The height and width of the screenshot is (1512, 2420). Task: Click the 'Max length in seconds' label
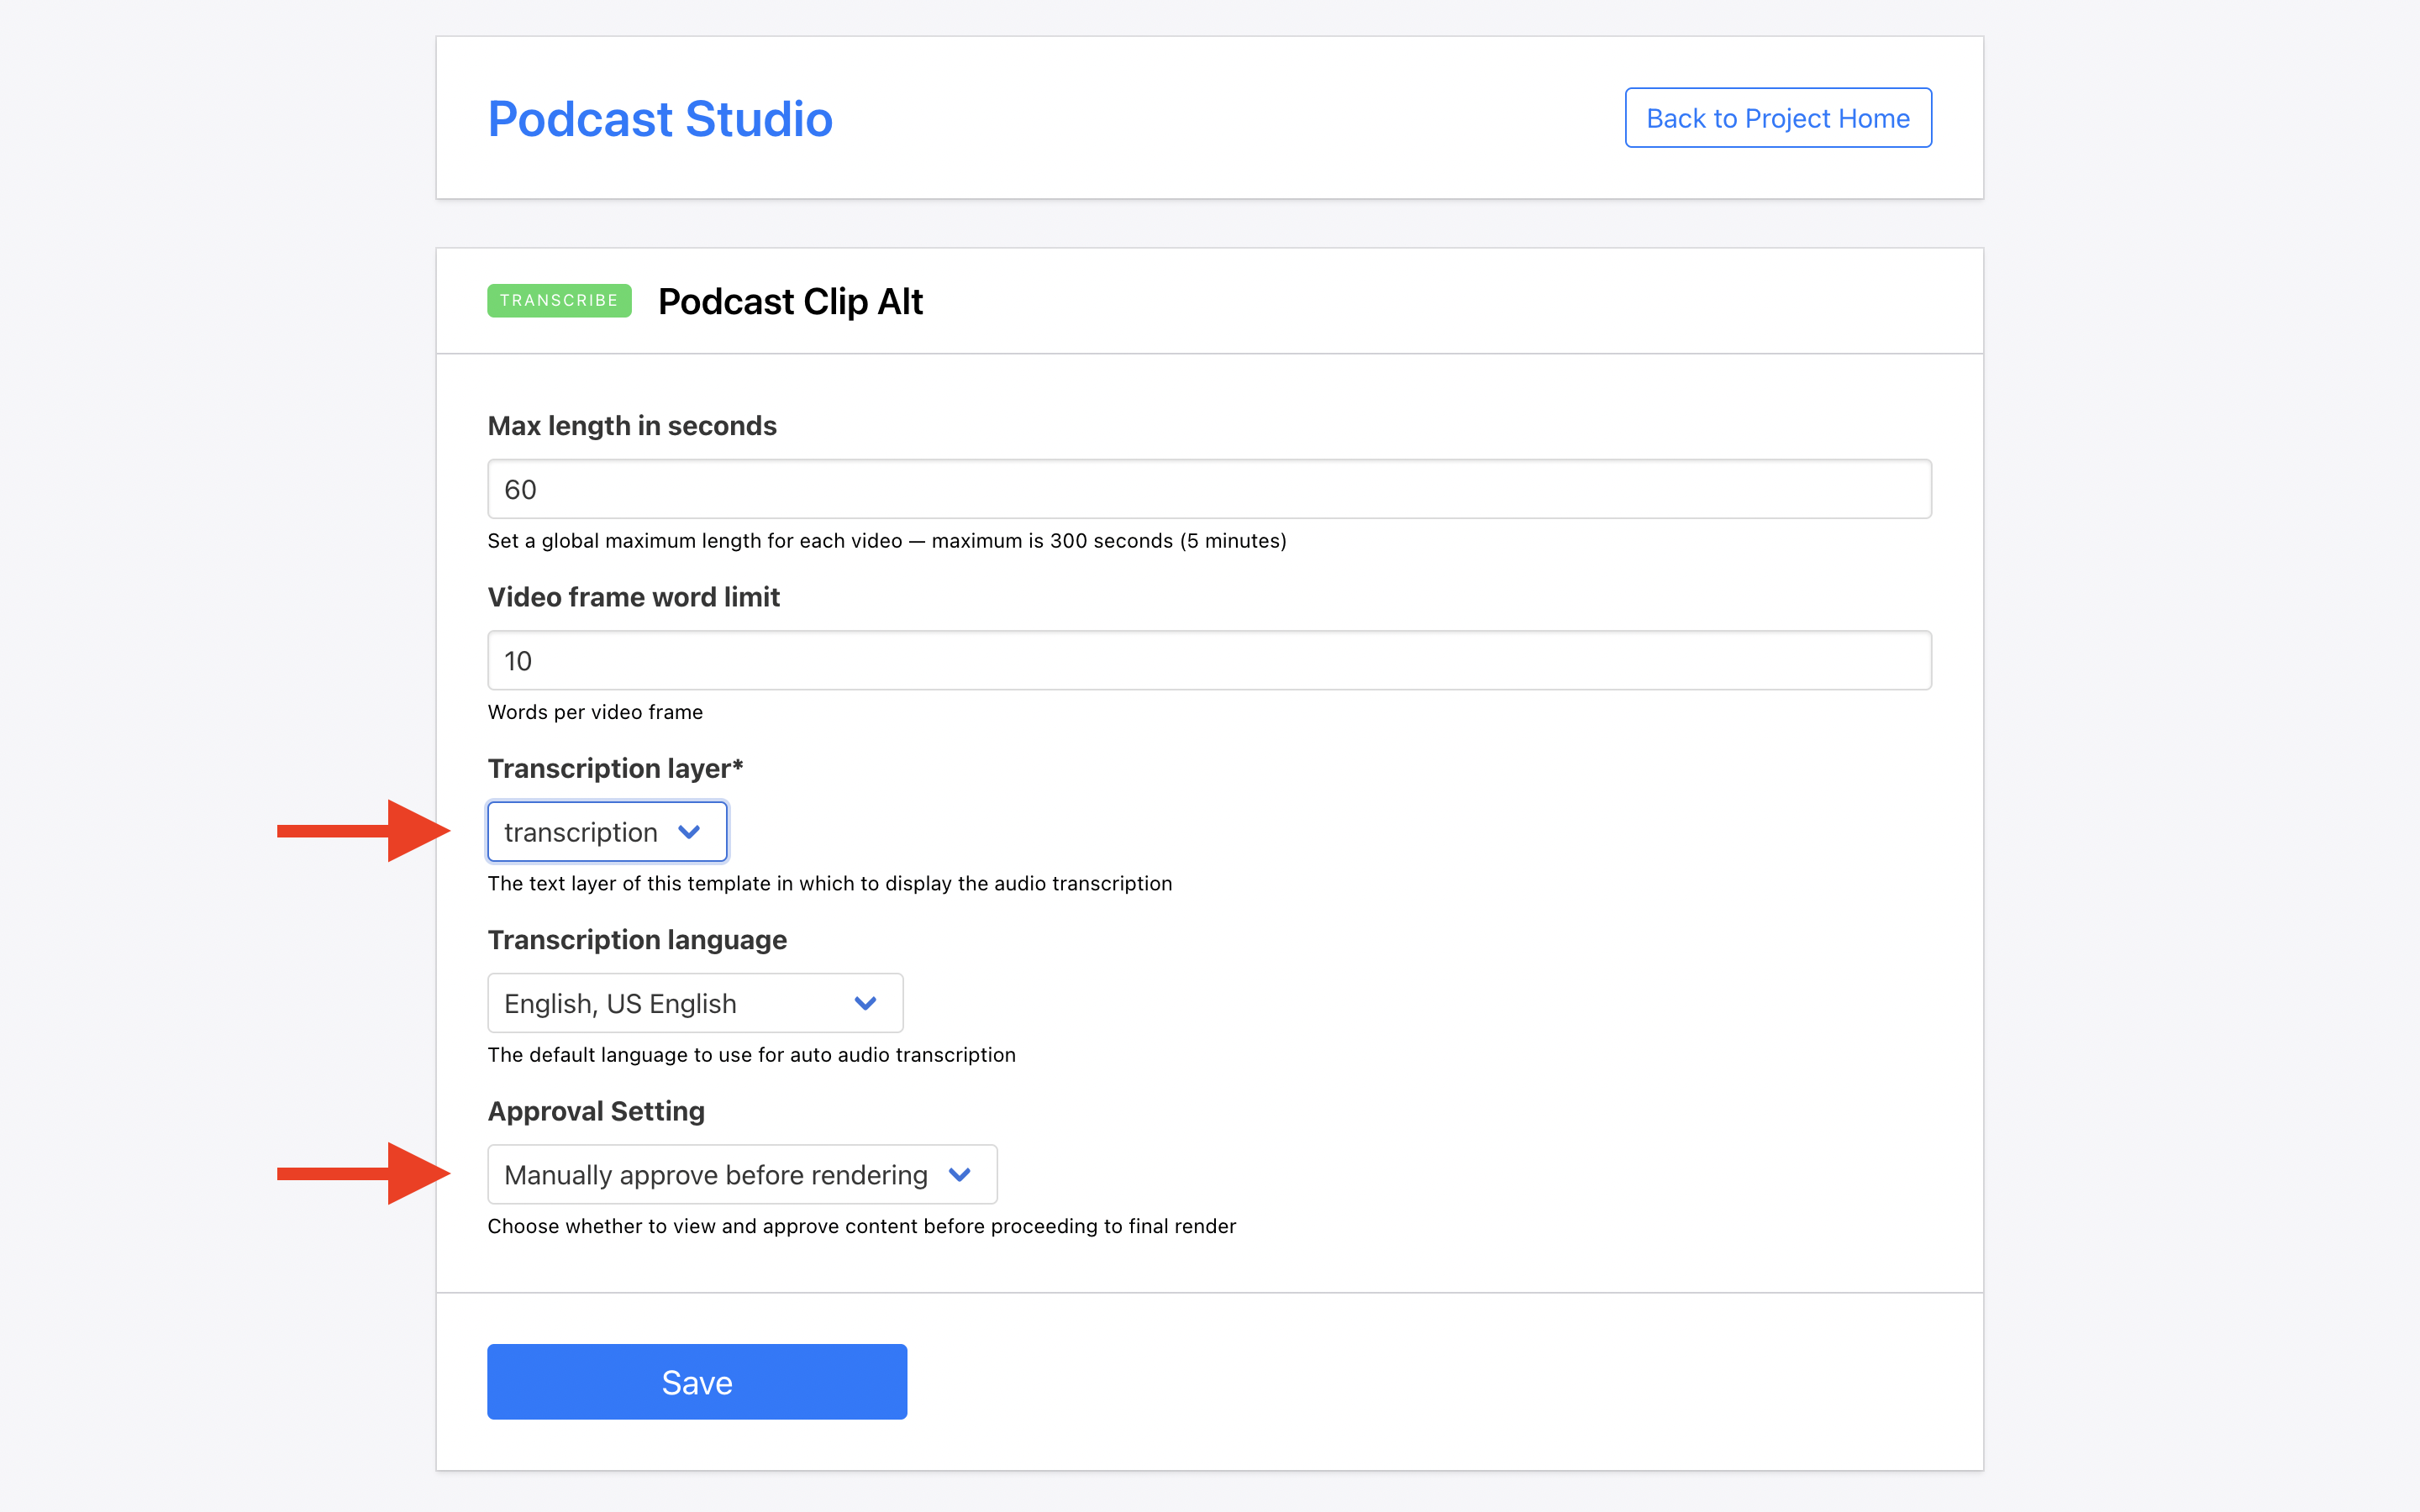631,426
